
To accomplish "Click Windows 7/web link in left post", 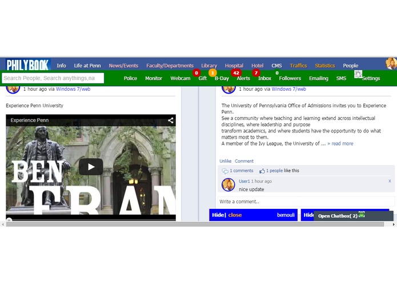I will (73, 89).
